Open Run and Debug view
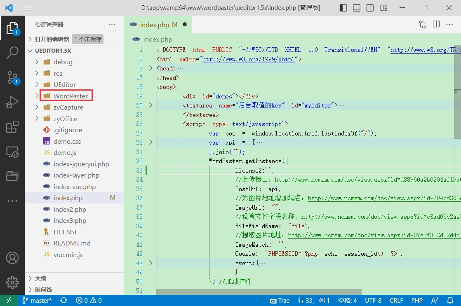 coord(12,102)
